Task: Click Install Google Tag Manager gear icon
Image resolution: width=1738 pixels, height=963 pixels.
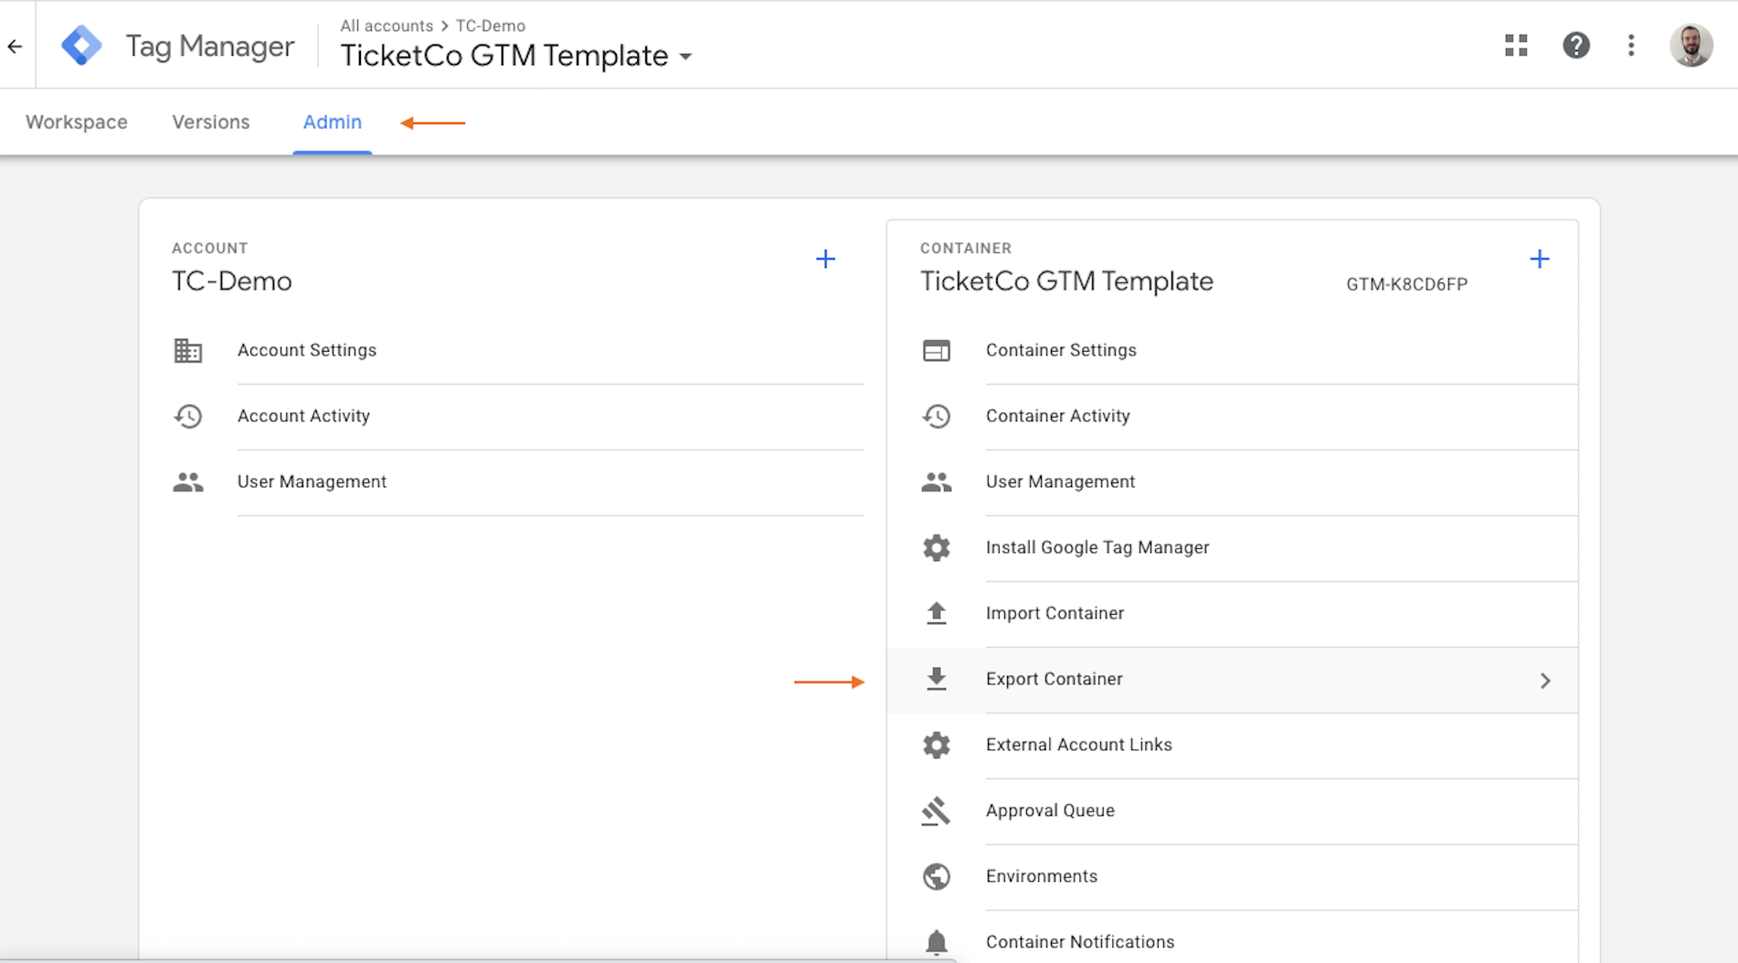Action: (x=937, y=548)
